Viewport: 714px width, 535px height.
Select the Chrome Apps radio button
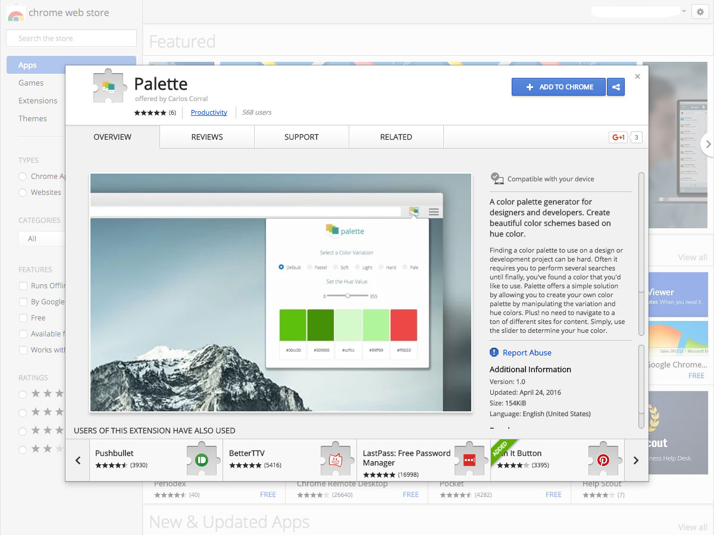[23, 177]
